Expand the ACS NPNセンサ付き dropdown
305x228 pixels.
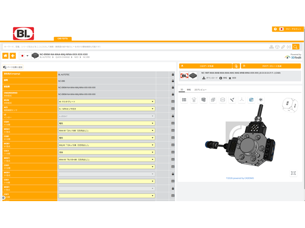tap(107, 109)
